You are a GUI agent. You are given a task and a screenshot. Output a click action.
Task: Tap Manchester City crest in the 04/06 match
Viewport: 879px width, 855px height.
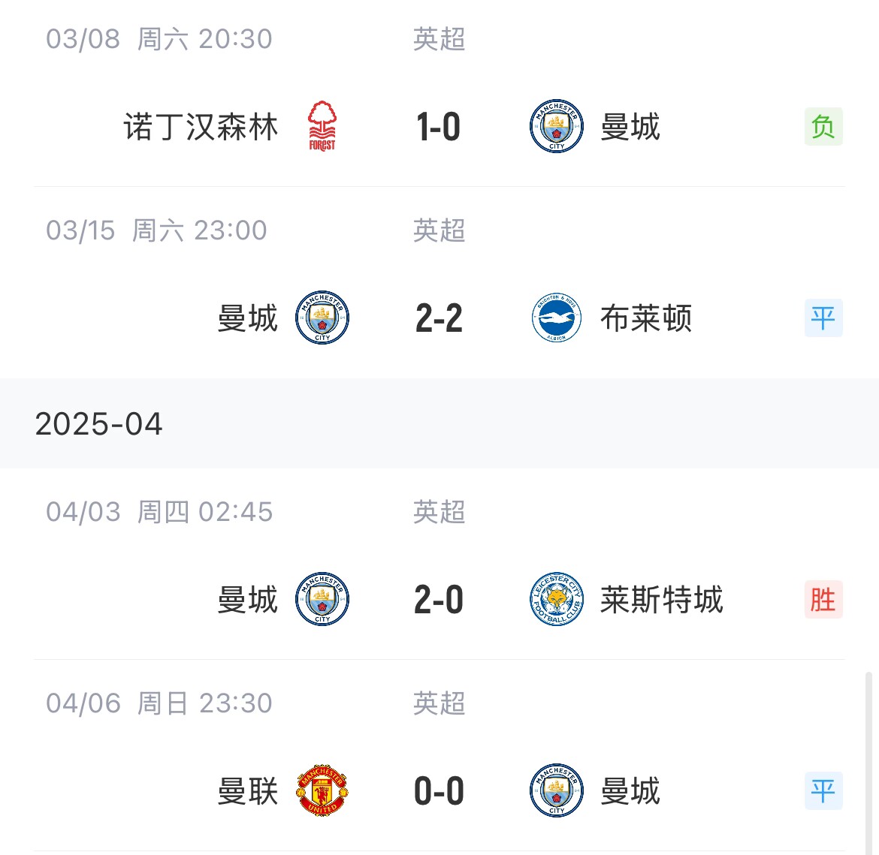[556, 790]
